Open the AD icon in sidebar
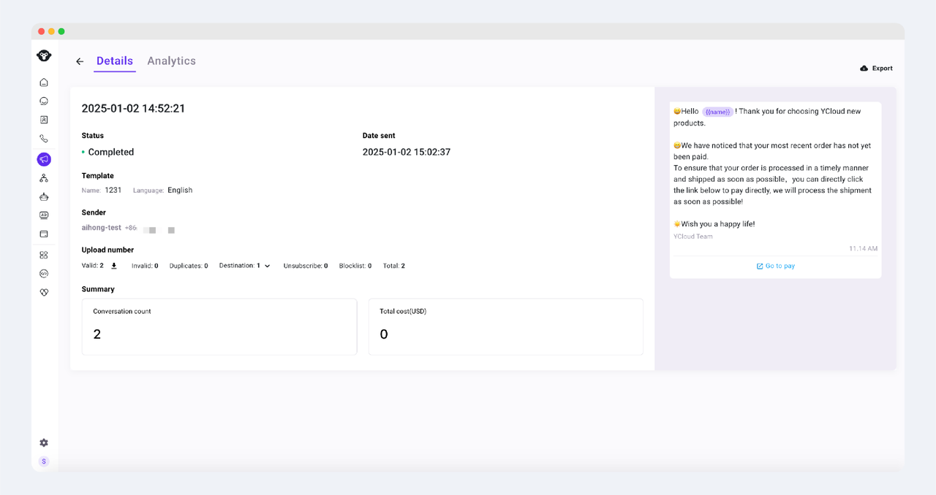 coord(44,215)
